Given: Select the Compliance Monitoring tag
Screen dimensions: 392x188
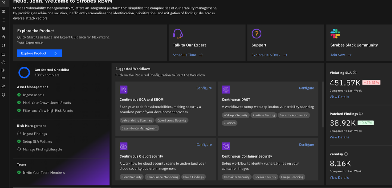Looking at the screenshot, I should click(x=162, y=177).
